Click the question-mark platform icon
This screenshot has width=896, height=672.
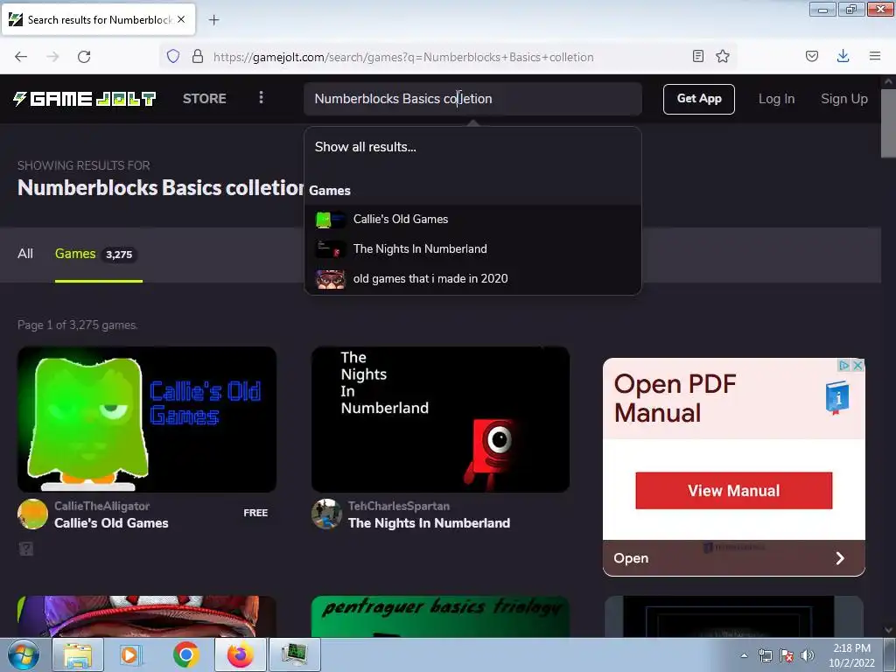(x=26, y=549)
